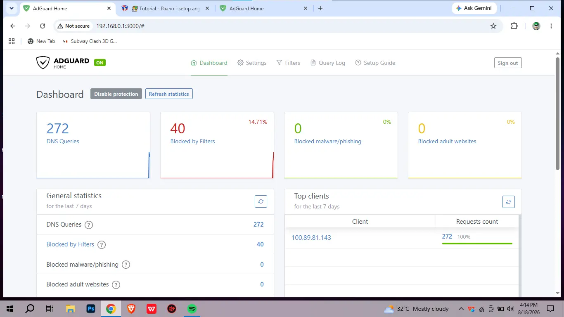Disable protection on the dashboard
This screenshot has height=317, width=564.
click(x=116, y=94)
